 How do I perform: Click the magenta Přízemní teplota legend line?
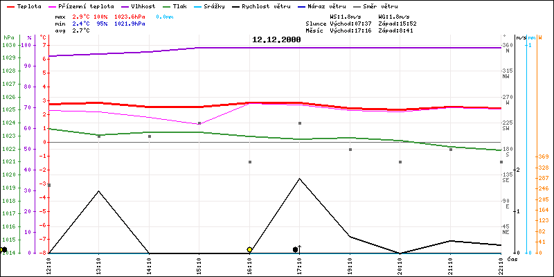49,6
